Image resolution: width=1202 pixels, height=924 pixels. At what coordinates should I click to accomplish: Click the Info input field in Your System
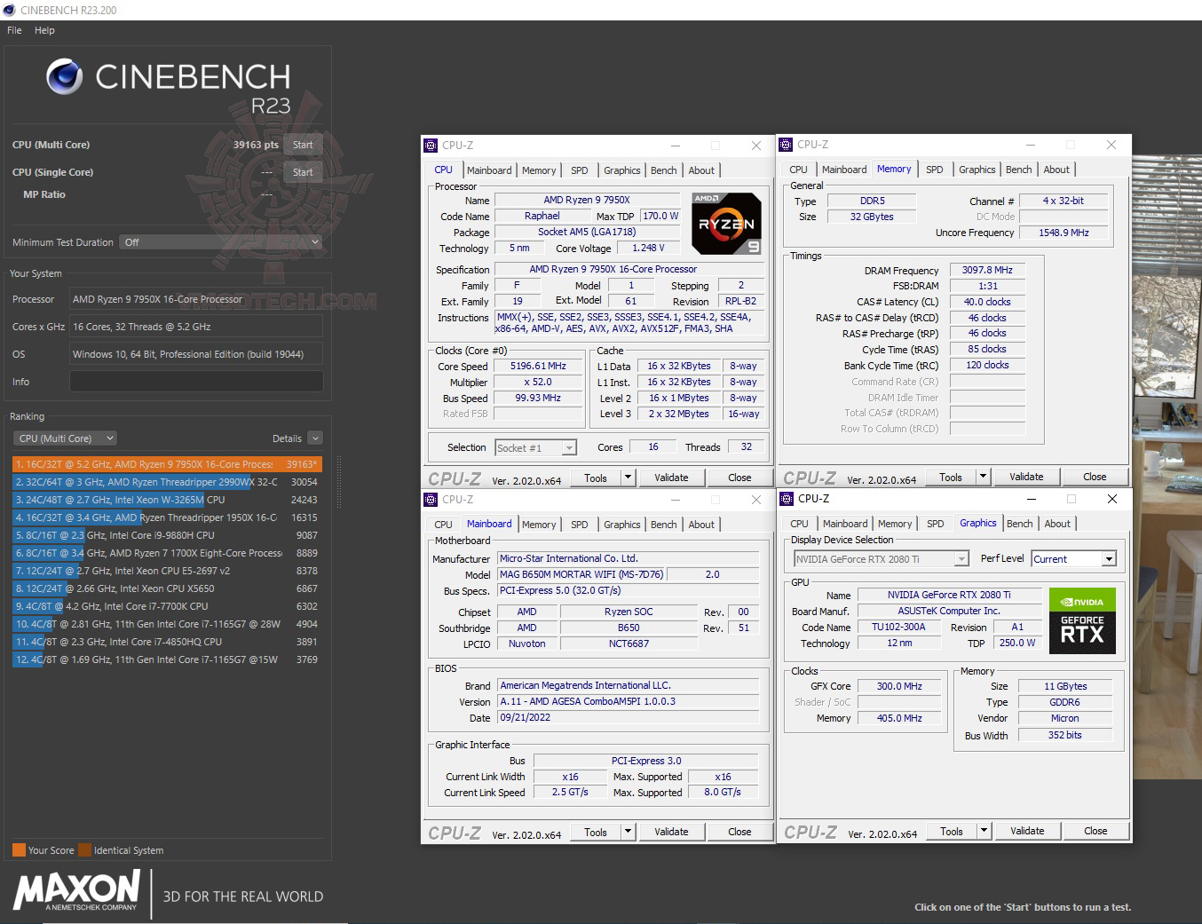(195, 382)
